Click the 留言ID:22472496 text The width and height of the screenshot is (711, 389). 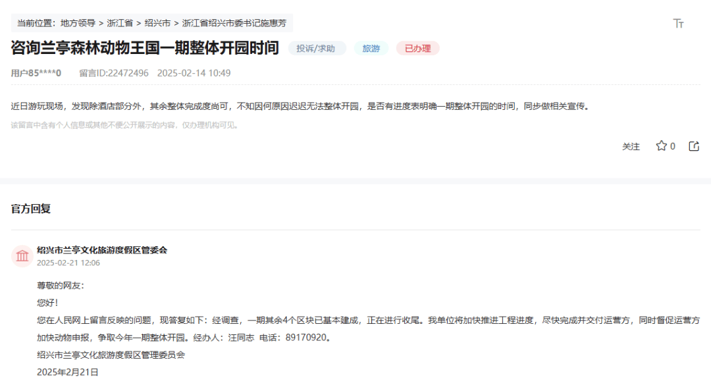113,73
